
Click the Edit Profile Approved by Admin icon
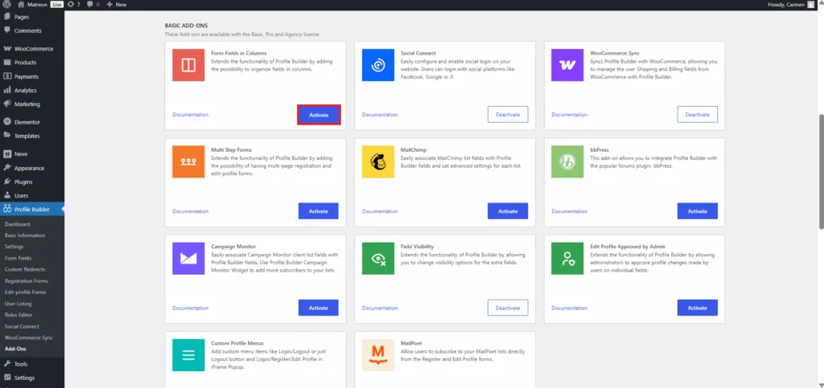567,259
